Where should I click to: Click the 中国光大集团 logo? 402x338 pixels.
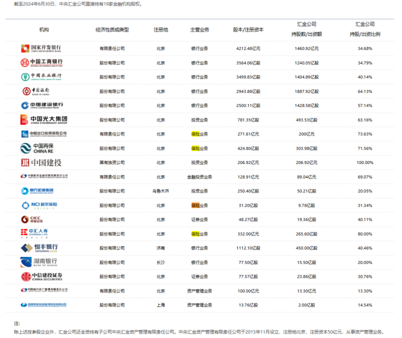pos(44,120)
